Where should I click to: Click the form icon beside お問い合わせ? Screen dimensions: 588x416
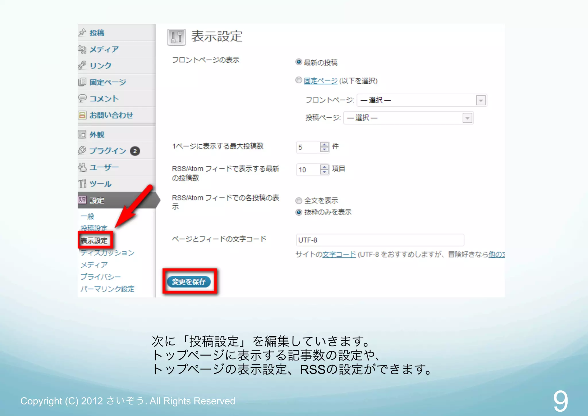click(82, 115)
